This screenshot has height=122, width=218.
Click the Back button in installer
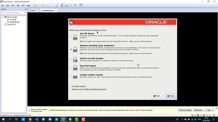tap(156, 96)
